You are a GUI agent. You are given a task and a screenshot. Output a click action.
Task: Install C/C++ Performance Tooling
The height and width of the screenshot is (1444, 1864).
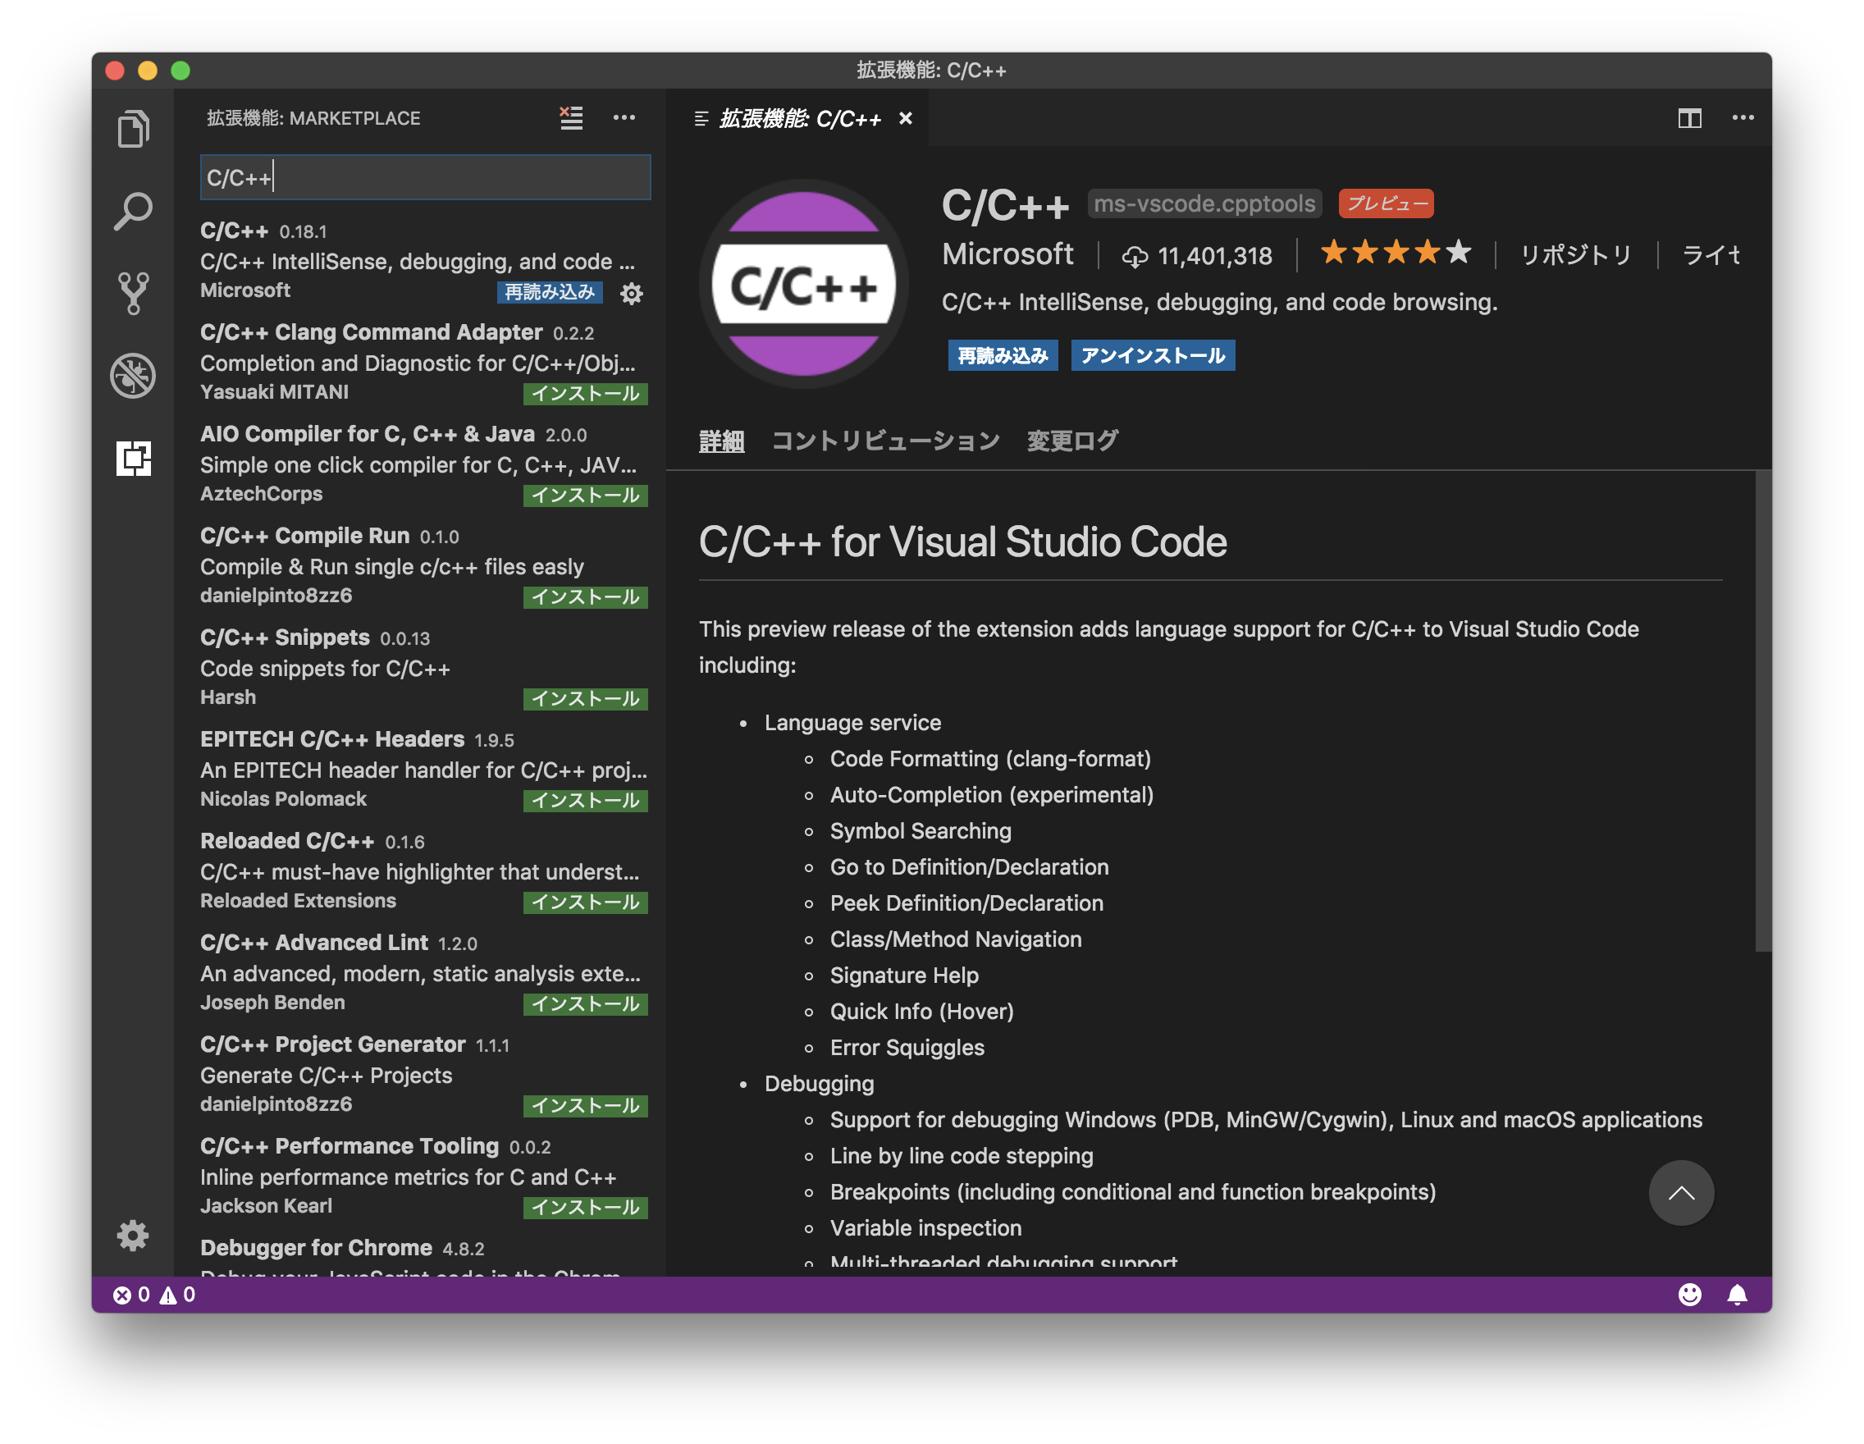click(586, 1207)
